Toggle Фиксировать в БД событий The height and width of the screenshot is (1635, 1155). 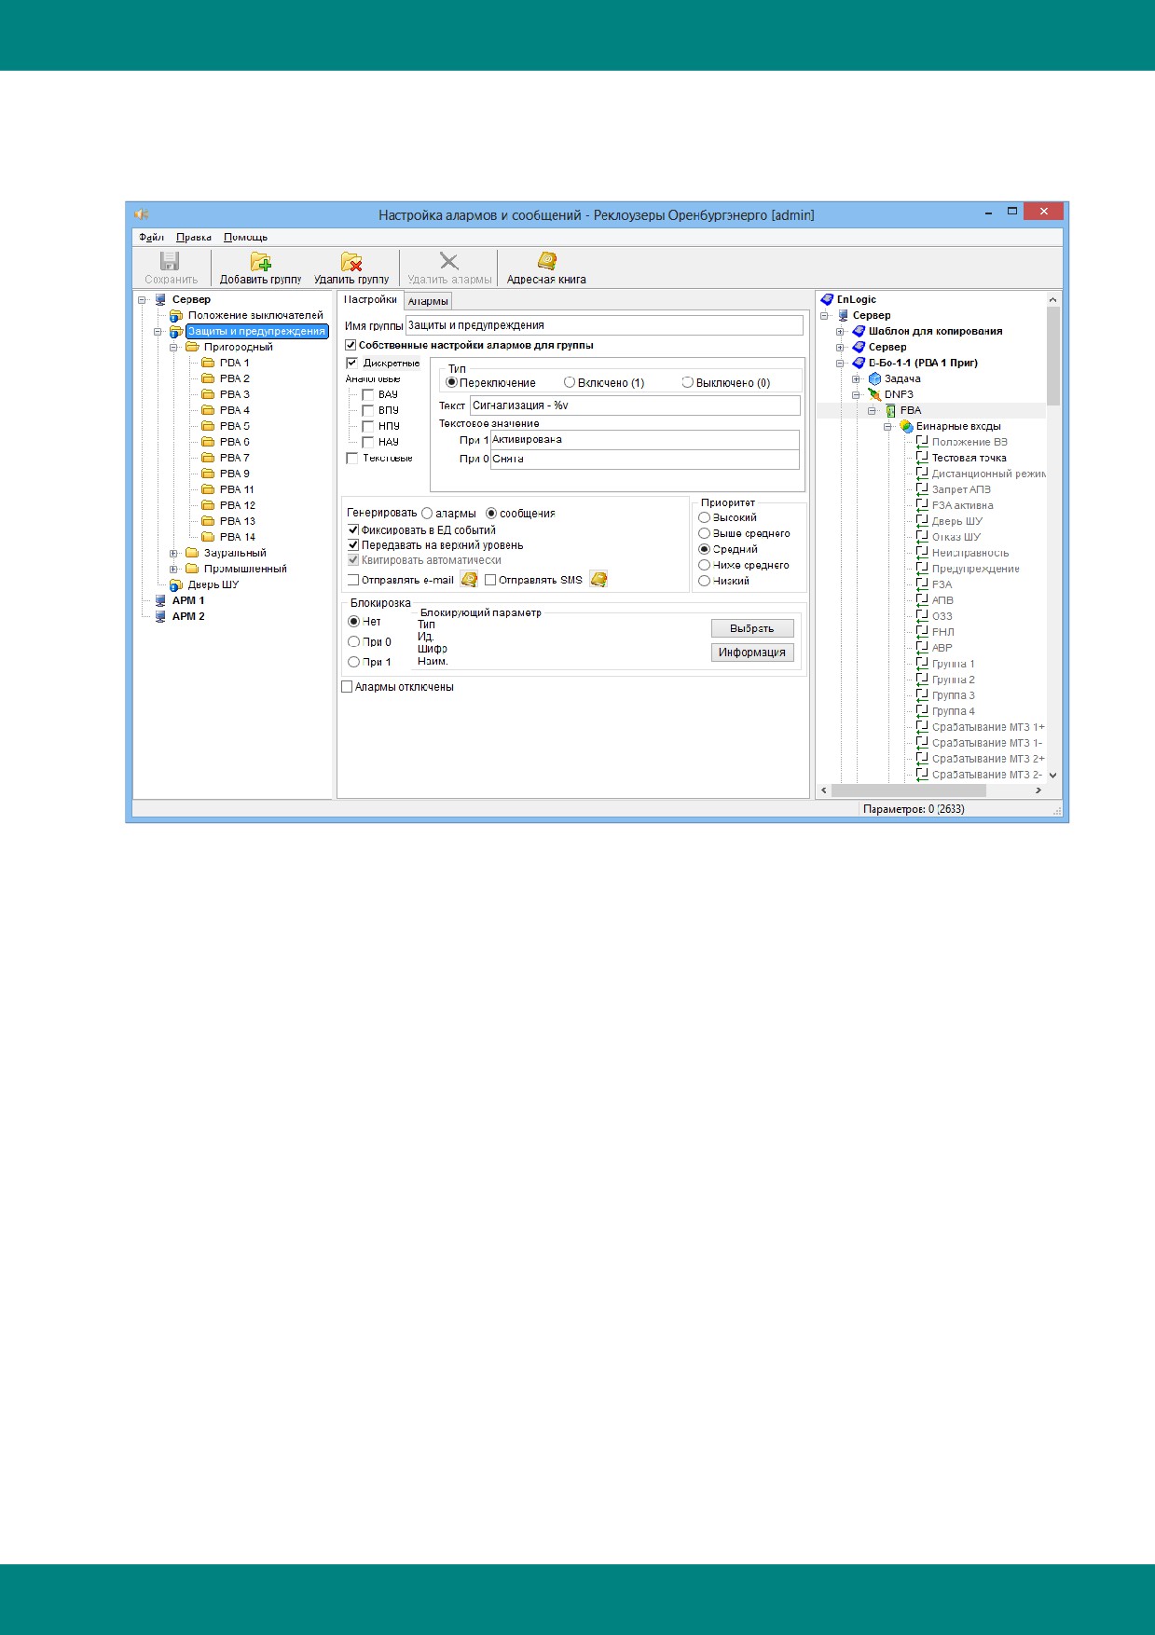point(353,529)
